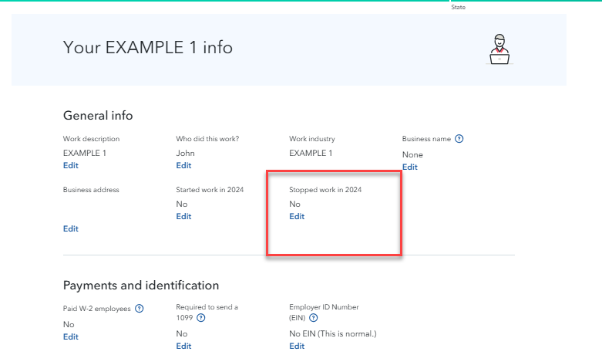The width and height of the screenshot is (602, 355).
Task: Click the "Your EXAMPLE 1 info" heading
Action: [147, 48]
